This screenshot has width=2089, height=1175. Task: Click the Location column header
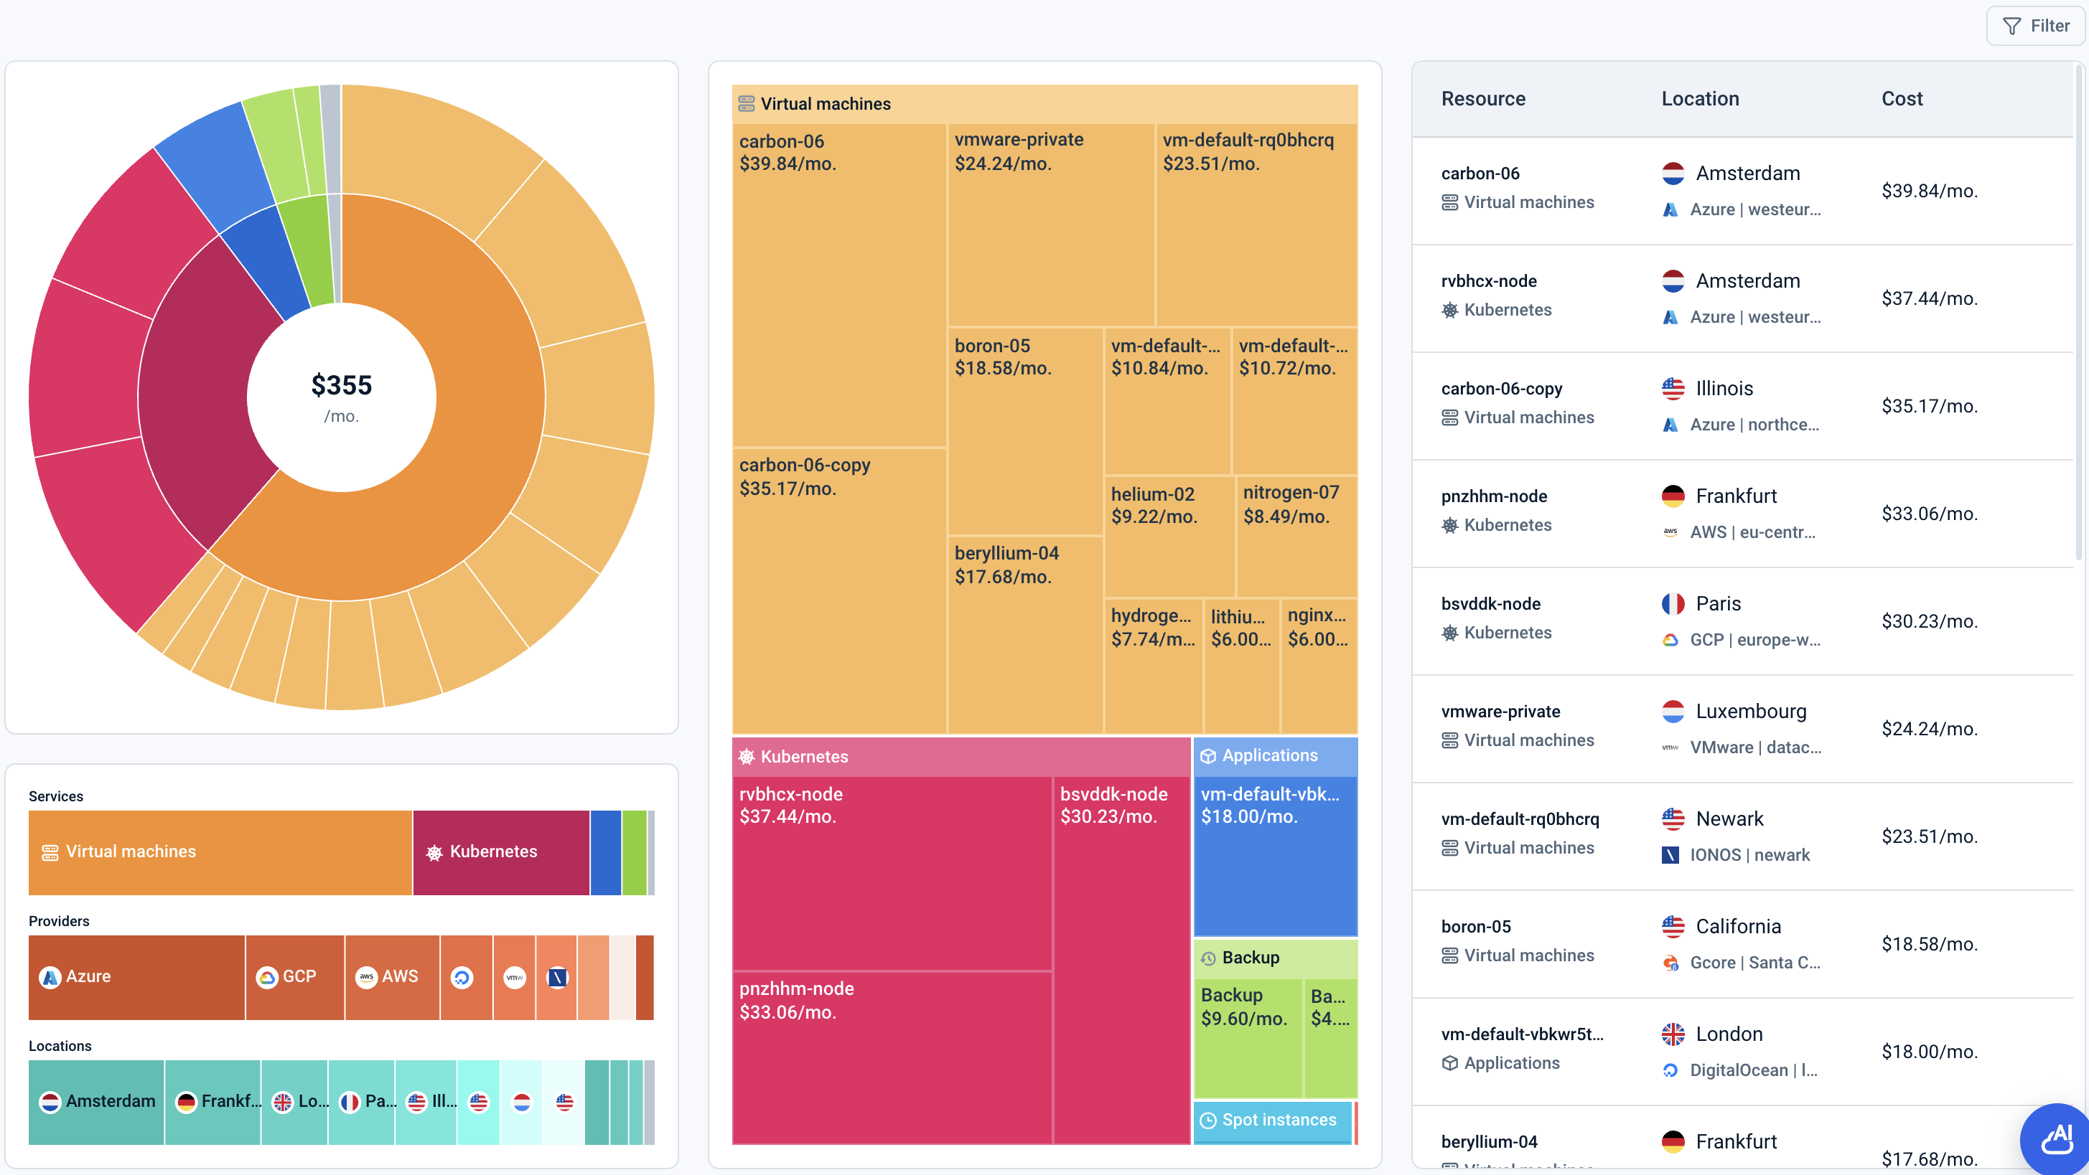1701,99
